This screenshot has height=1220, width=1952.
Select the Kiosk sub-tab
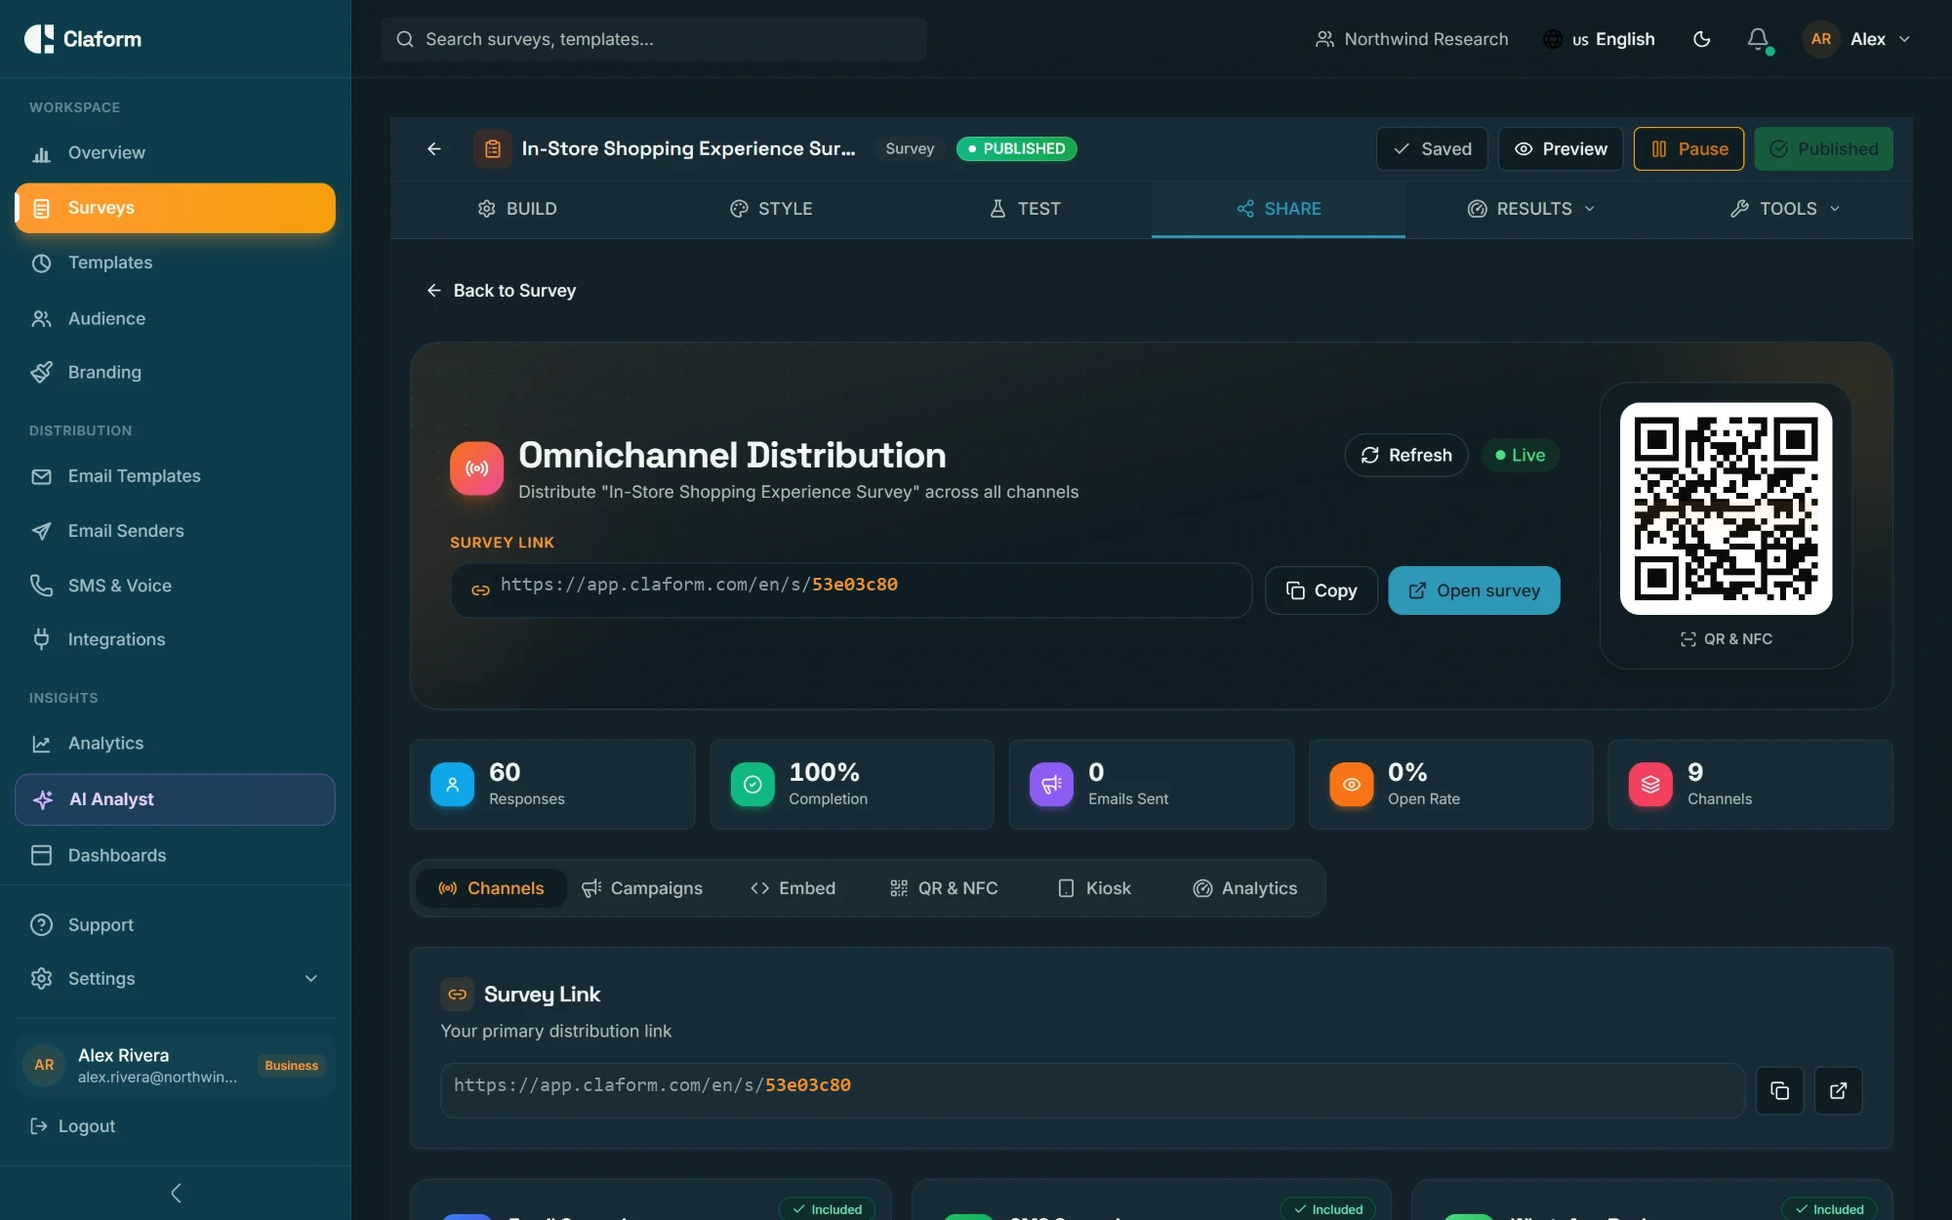click(x=1094, y=888)
